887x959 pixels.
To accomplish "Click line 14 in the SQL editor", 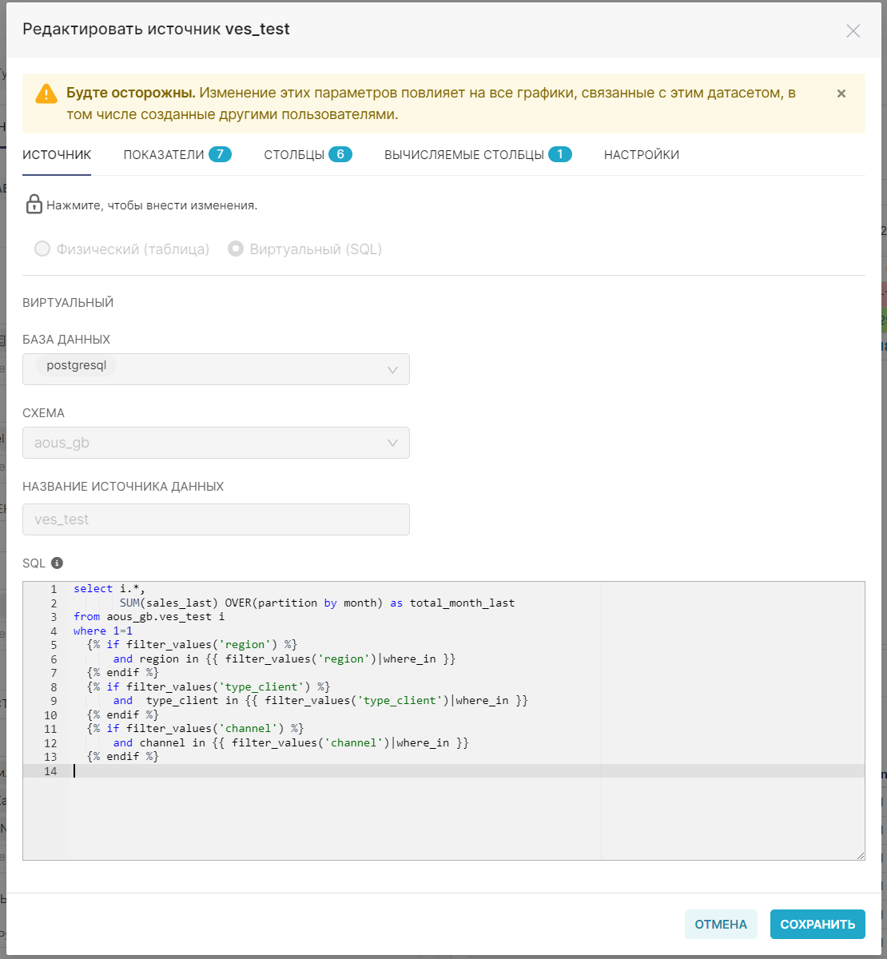I will [x=320, y=771].
